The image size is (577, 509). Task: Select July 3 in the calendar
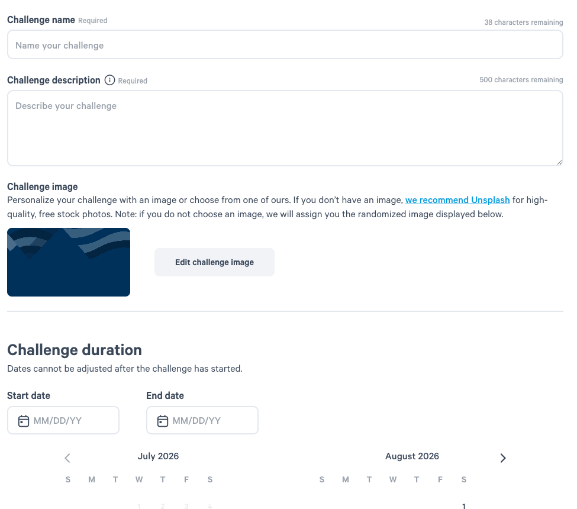pos(186,506)
